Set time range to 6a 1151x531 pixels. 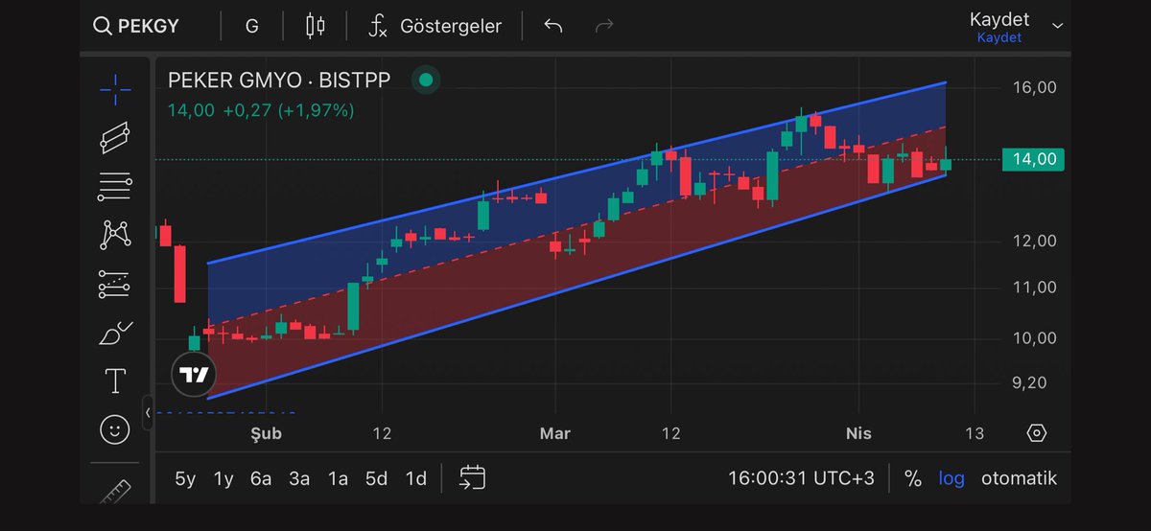(261, 478)
